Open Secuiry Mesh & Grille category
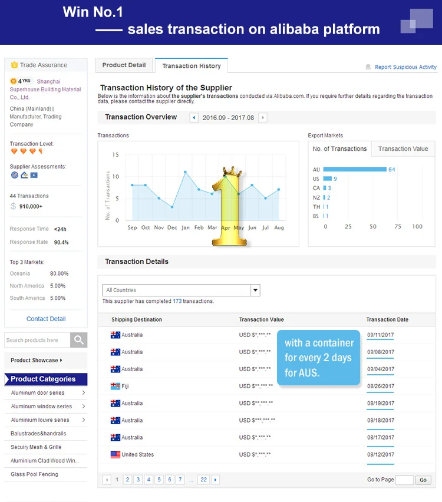 tap(36, 447)
